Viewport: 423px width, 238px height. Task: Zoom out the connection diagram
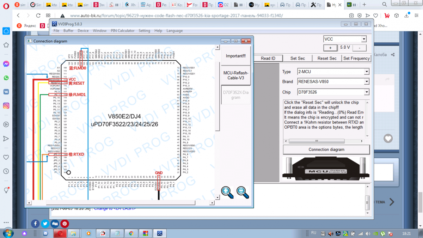tap(243, 192)
